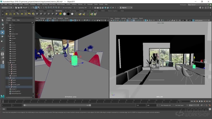This screenshot has width=212, height=119.
Task: Click the Sign In button
Action: [124, 8]
